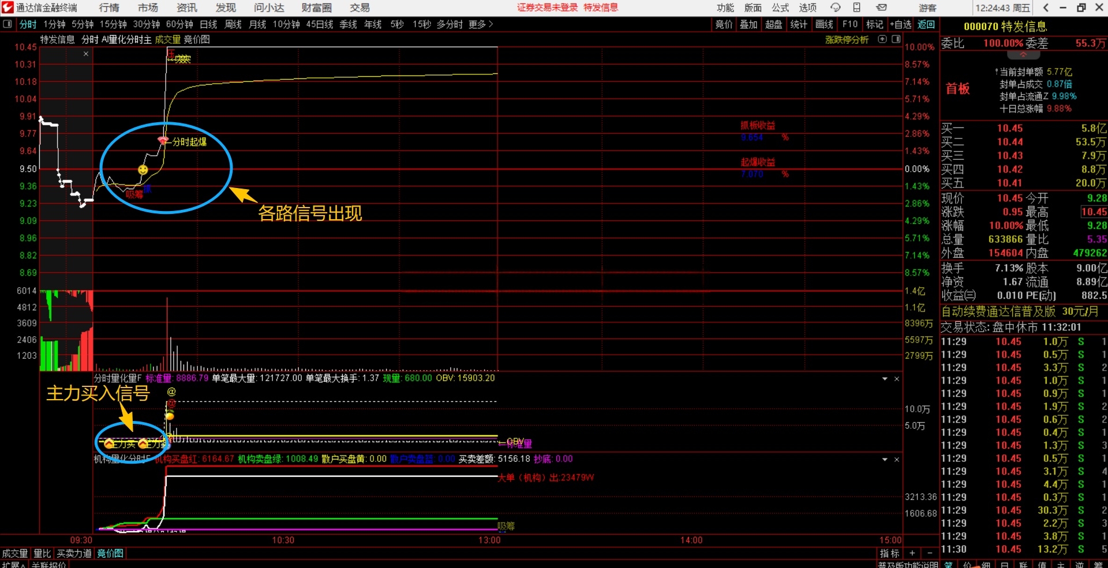
Task: Expand the 更多 period options
Action: (x=481, y=24)
